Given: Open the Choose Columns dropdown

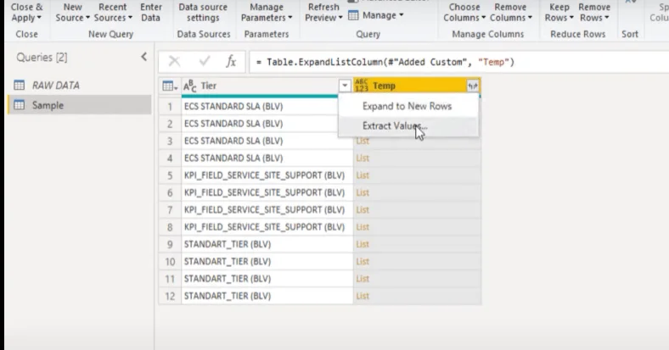Looking at the screenshot, I should tap(464, 13).
